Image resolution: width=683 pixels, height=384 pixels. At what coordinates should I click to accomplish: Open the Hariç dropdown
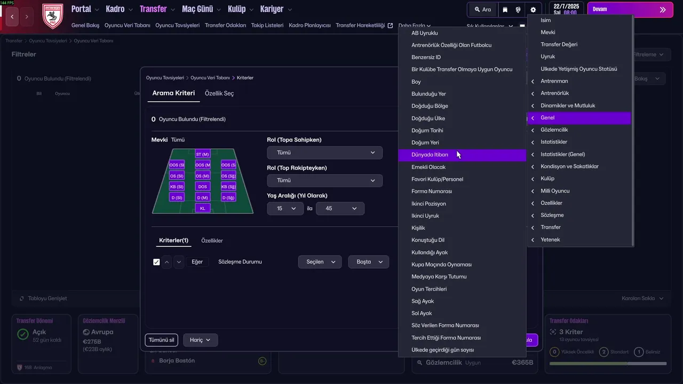(201, 340)
